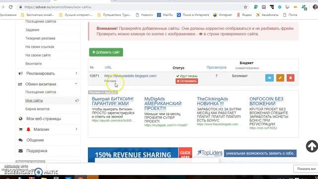Click the globe icon beside Мои веб-страницы
The height and width of the screenshot is (179, 318).
click(20, 119)
